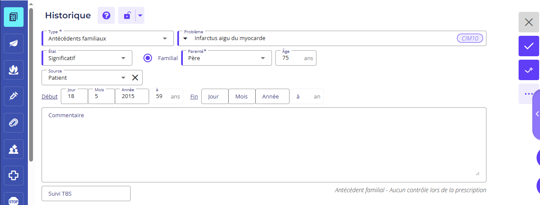
Task: Open the medical cross icon section
Action: point(14,175)
